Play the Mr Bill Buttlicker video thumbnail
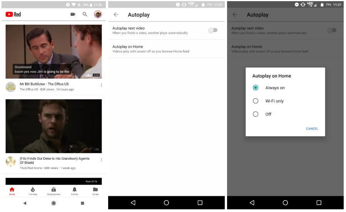 click(x=53, y=52)
